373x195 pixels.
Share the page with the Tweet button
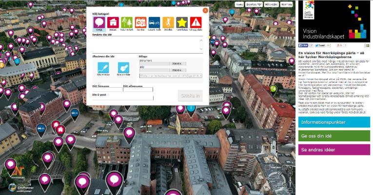(x=320, y=45)
